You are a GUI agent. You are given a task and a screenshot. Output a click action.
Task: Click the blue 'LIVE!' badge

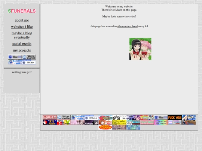[x=133, y=127]
